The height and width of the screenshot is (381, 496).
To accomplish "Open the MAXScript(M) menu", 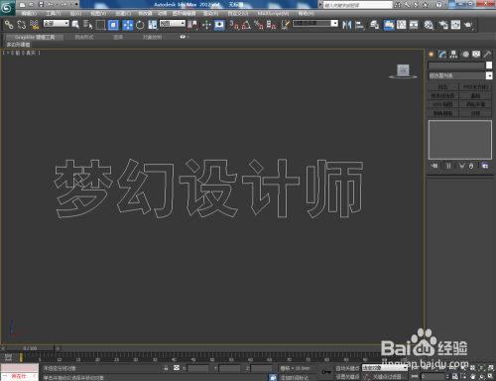I will (x=273, y=13).
